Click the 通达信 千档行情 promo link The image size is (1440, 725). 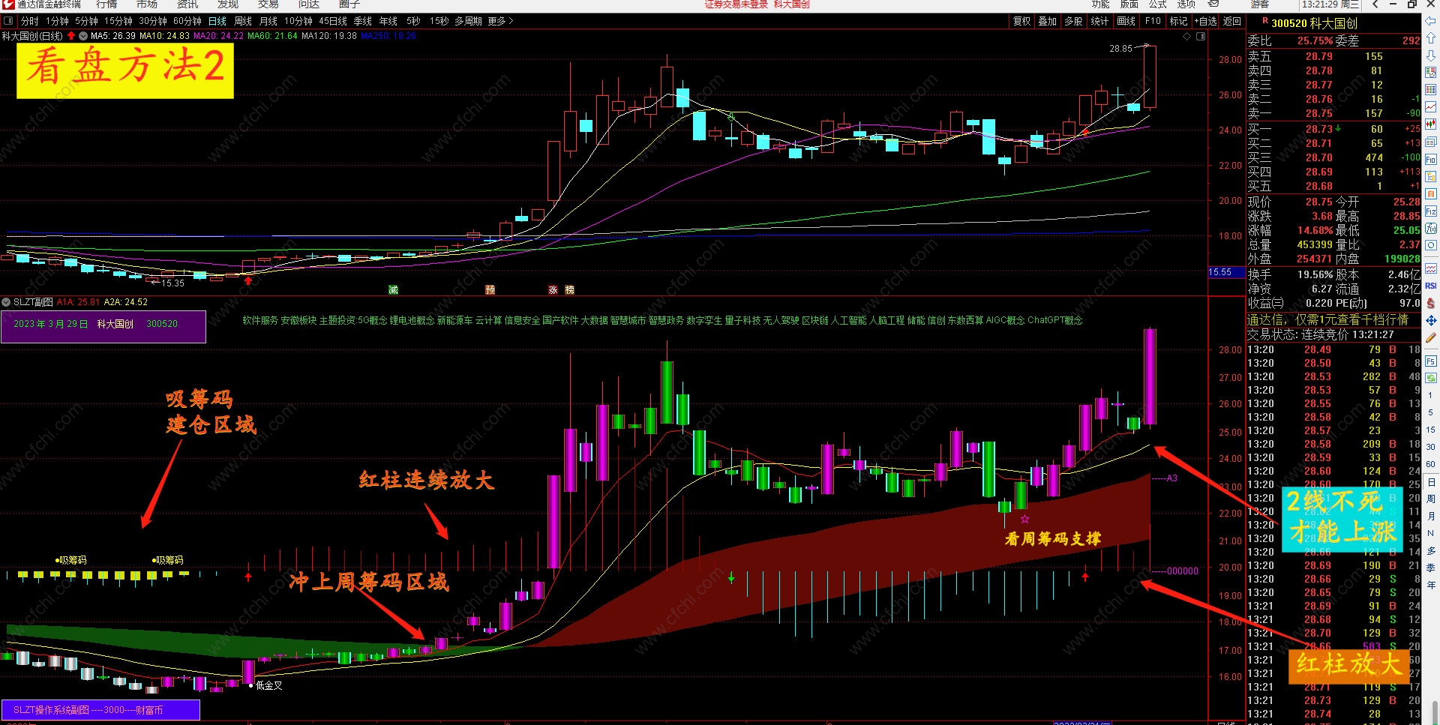point(1328,319)
